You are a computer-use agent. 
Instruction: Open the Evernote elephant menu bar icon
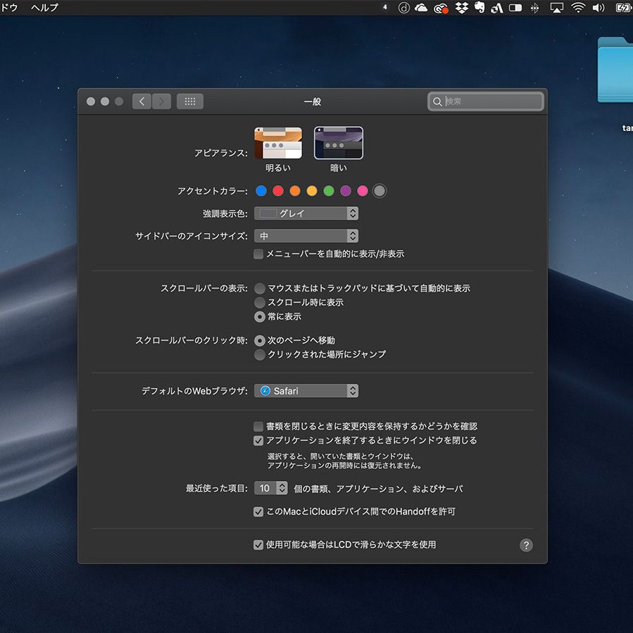click(x=480, y=7)
